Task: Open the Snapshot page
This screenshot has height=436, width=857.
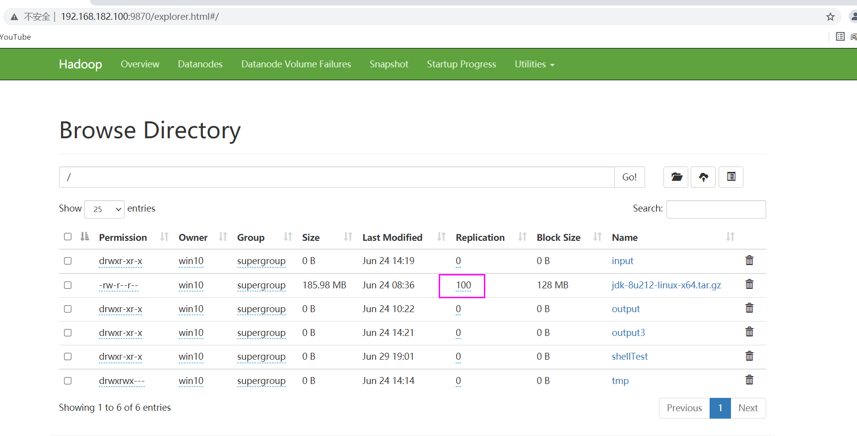Action: click(x=389, y=64)
